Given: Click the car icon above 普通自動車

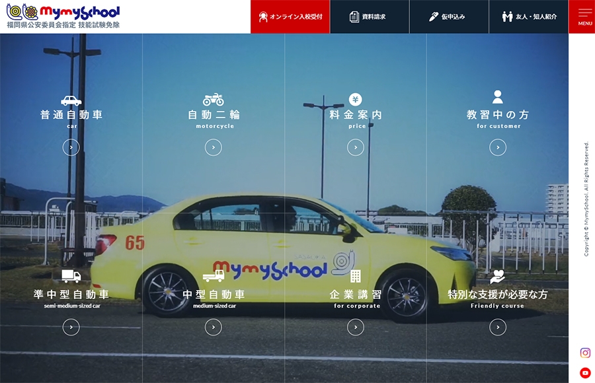Looking at the screenshot, I should (x=71, y=100).
